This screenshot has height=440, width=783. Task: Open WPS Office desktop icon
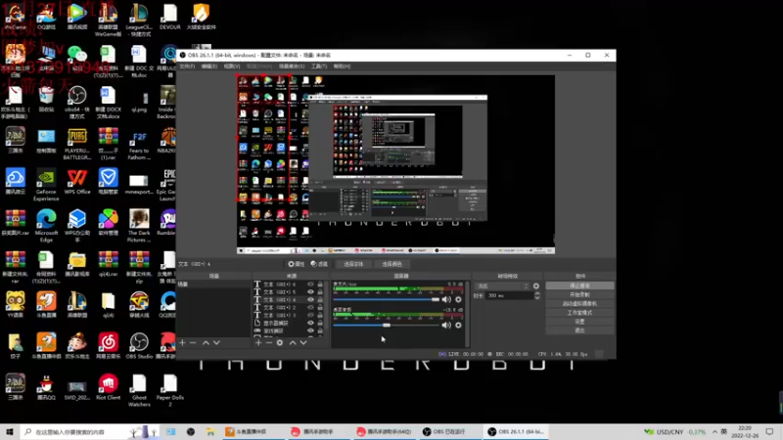[77, 182]
